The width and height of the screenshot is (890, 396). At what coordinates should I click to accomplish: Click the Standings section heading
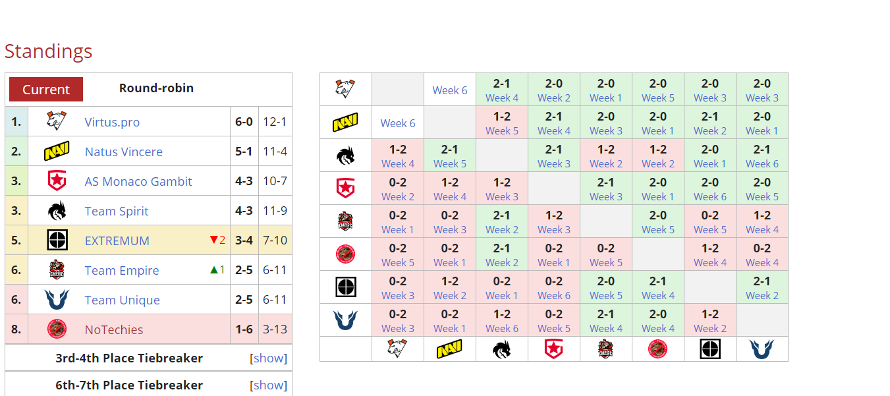(x=48, y=51)
